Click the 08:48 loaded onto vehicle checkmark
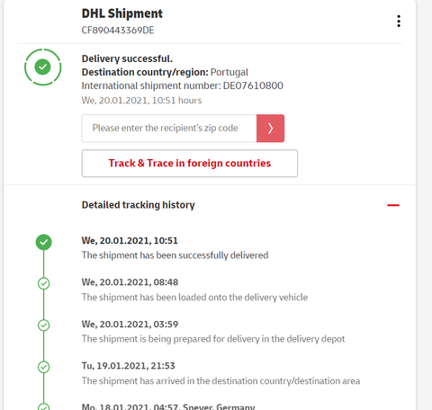 pyautogui.click(x=44, y=283)
